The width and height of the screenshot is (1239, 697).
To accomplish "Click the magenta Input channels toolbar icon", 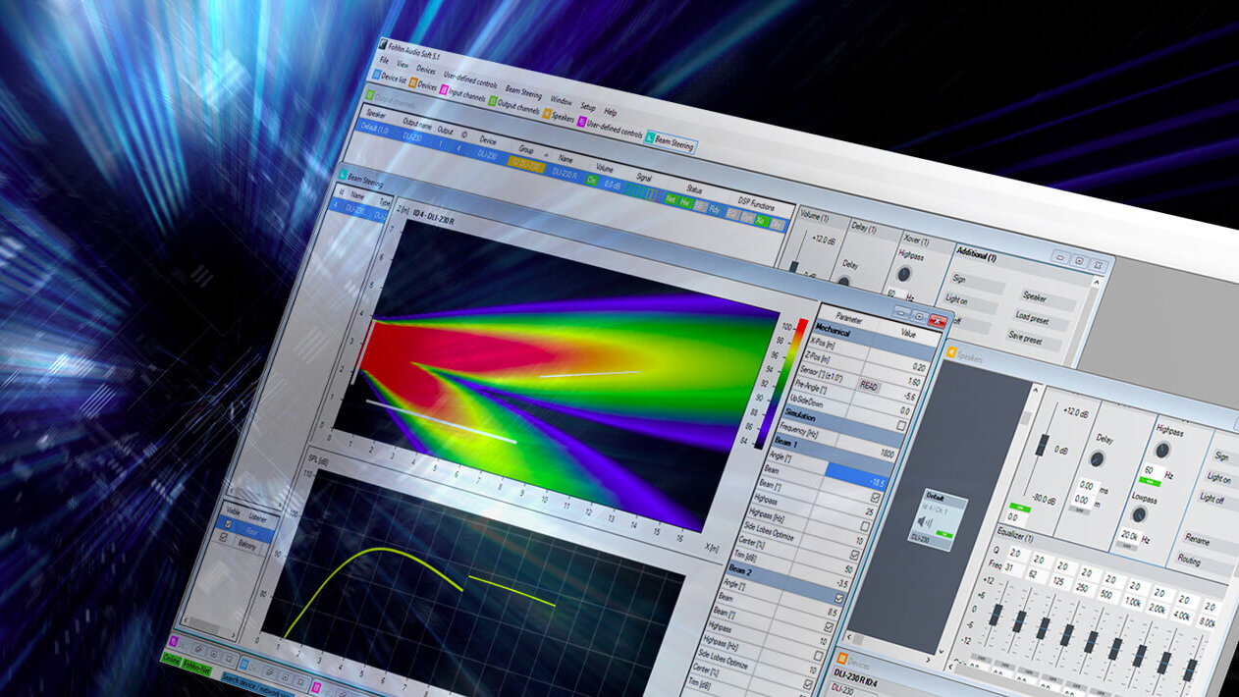I will click(444, 89).
